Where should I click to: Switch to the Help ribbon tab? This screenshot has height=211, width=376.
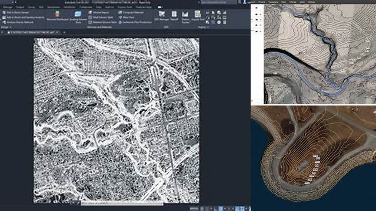point(98,7)
